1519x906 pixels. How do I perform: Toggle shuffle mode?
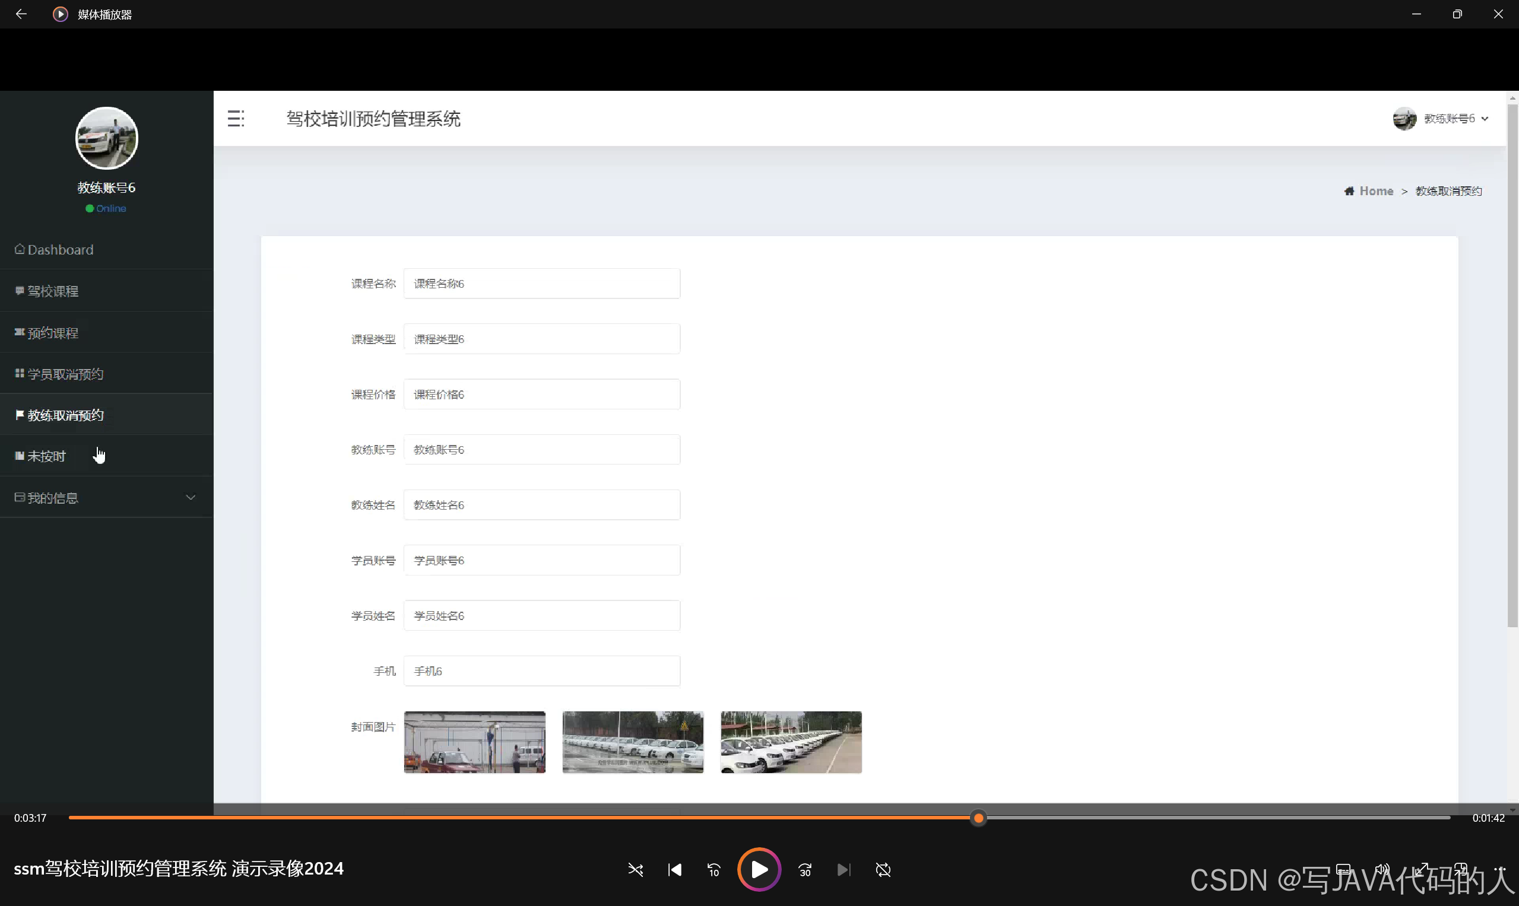(x=635, y=869)
